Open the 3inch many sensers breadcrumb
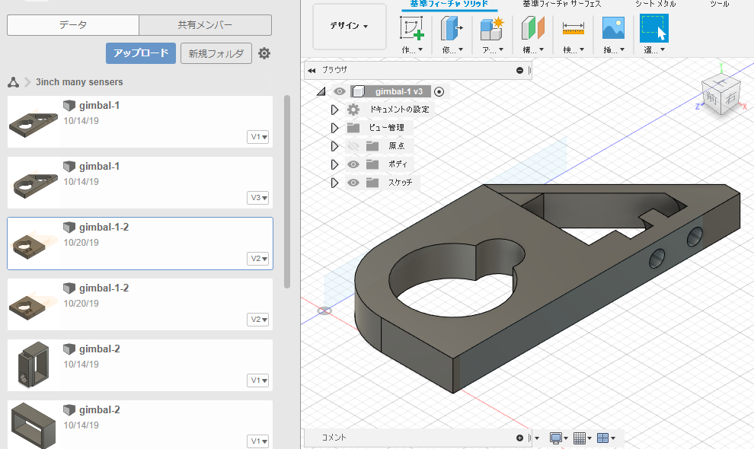 coord(79,82)
